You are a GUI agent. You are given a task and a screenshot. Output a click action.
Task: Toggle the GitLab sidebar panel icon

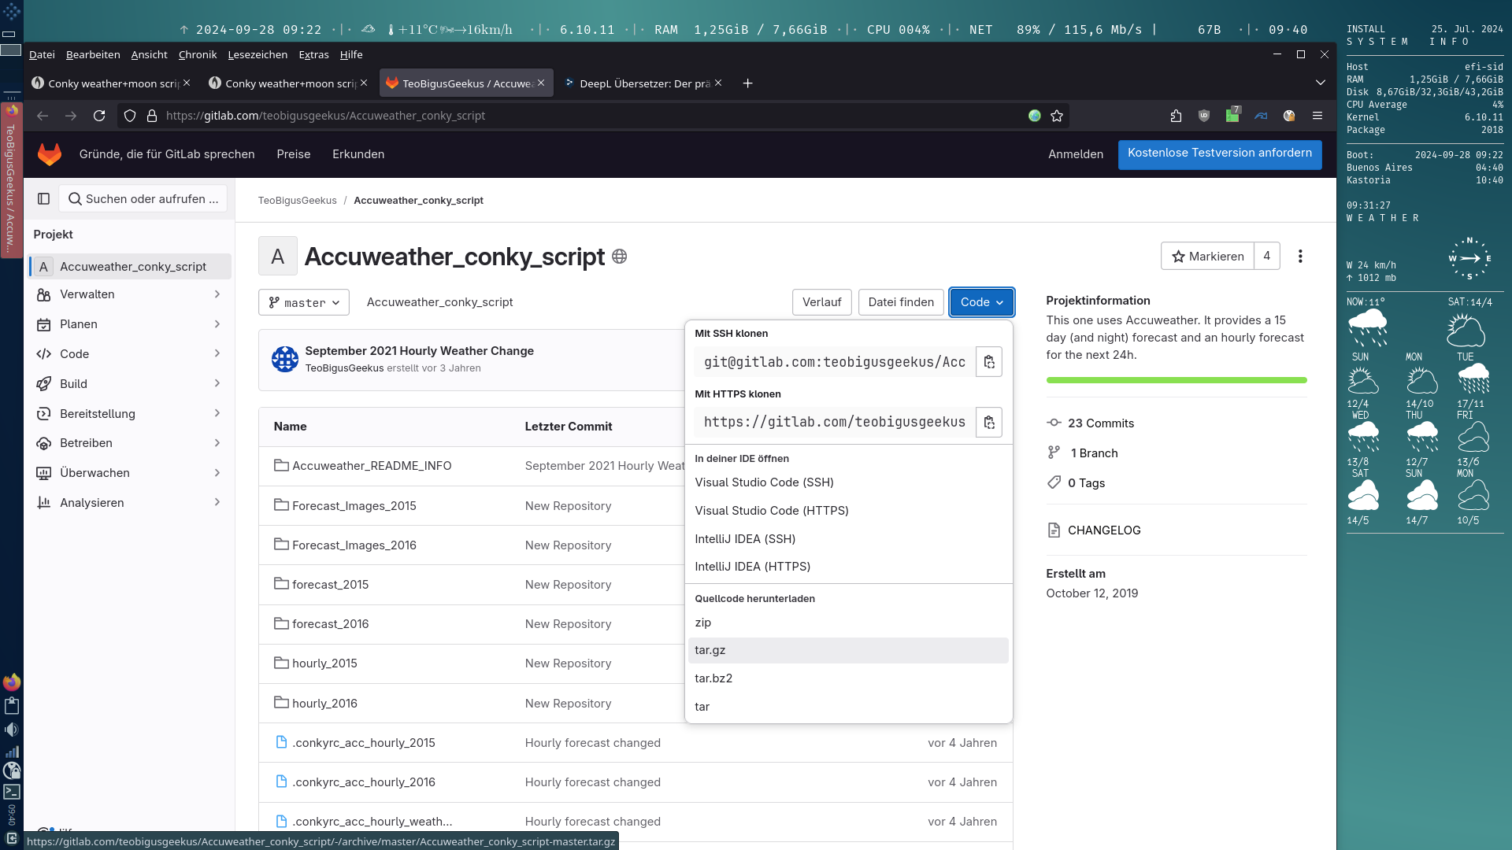[44, 199]
